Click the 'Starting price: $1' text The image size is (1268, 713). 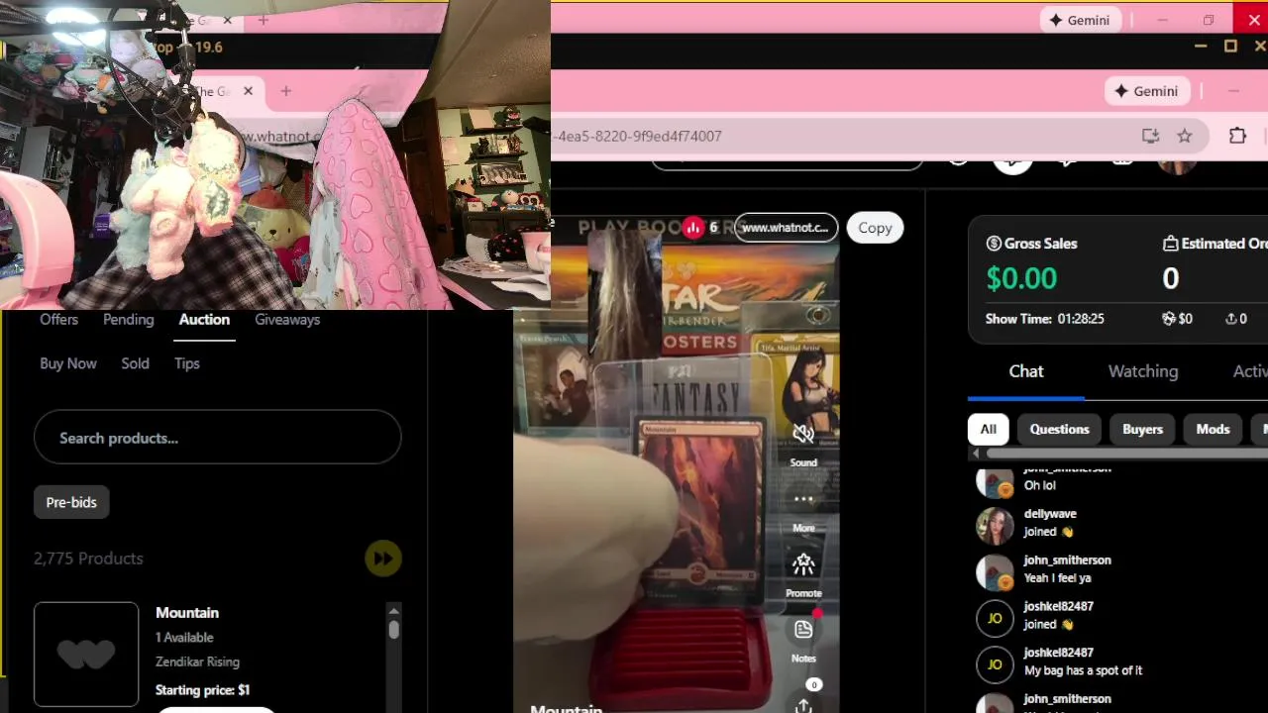202,690
